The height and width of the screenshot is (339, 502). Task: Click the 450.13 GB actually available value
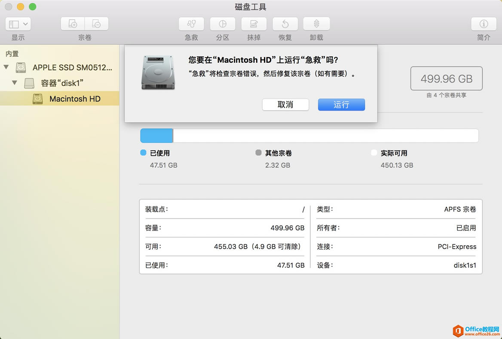(397, 165)
